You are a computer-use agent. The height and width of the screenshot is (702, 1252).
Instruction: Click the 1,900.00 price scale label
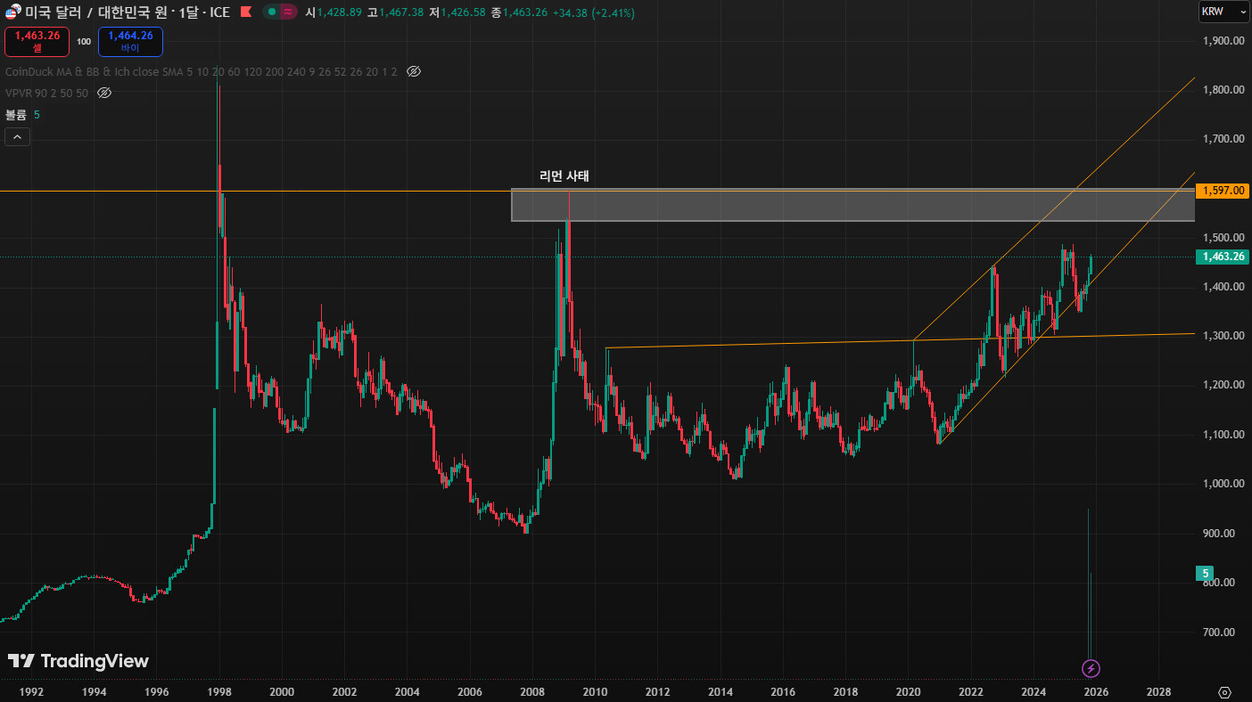(1223, 41)
